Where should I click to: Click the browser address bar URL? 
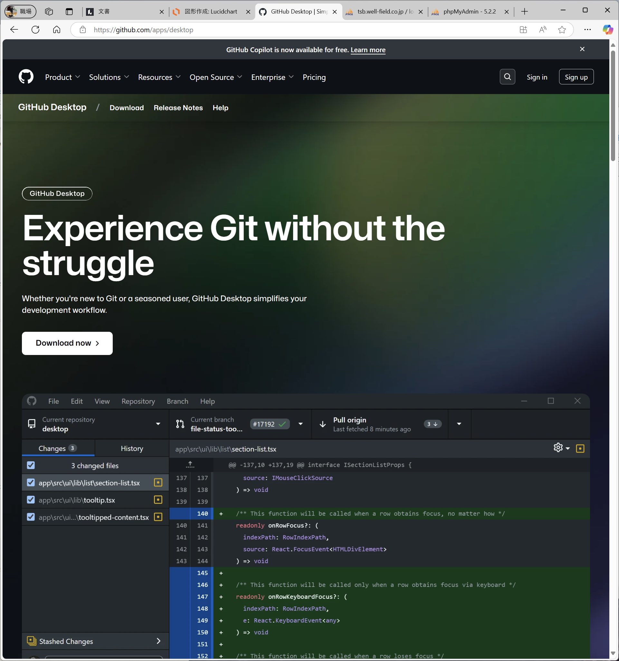point(143,30)
